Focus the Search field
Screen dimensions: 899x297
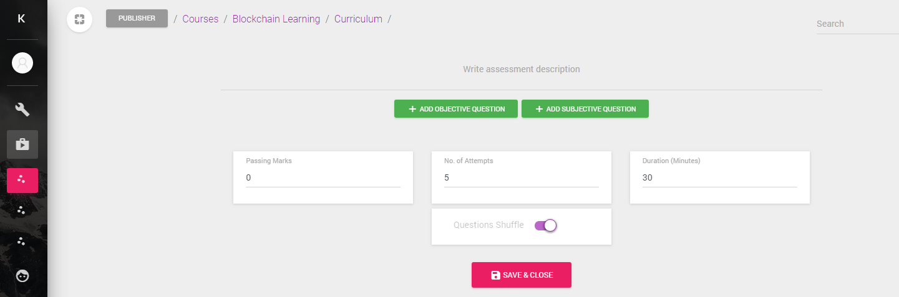pyautogui.click(x=857, y=24)
